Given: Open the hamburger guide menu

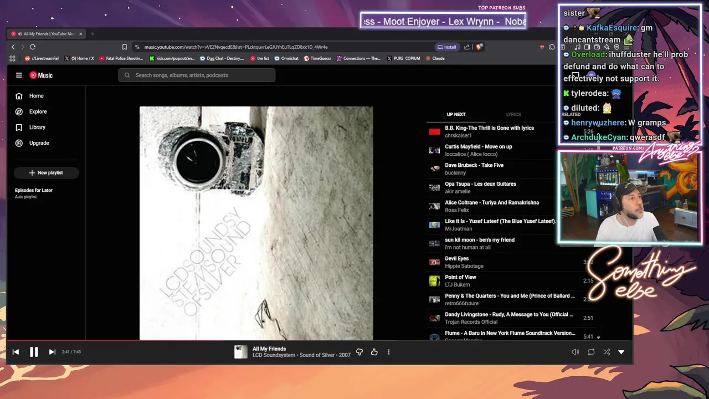Looking at the screenshot, I should (19, 75).
